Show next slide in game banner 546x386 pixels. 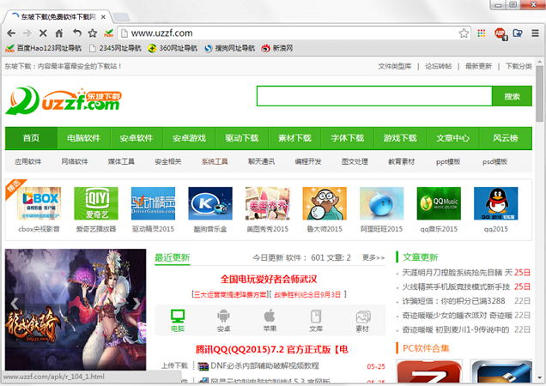(136, 303)
